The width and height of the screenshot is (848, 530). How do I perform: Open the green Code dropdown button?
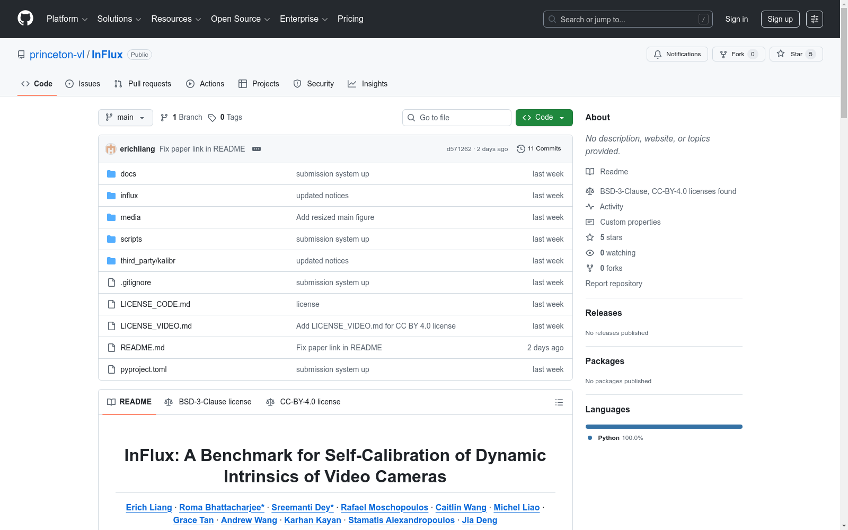(544, 118)
